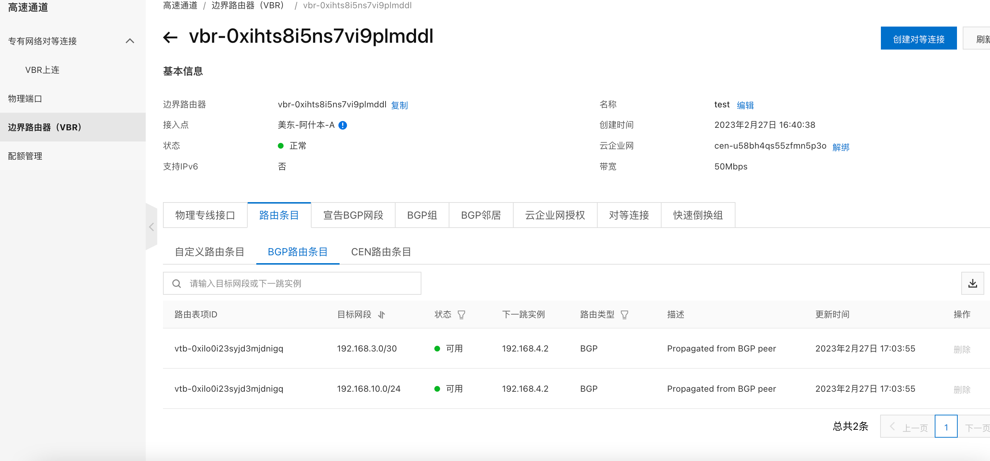Click 复制 next to the VBR ID

pos(399,105)
